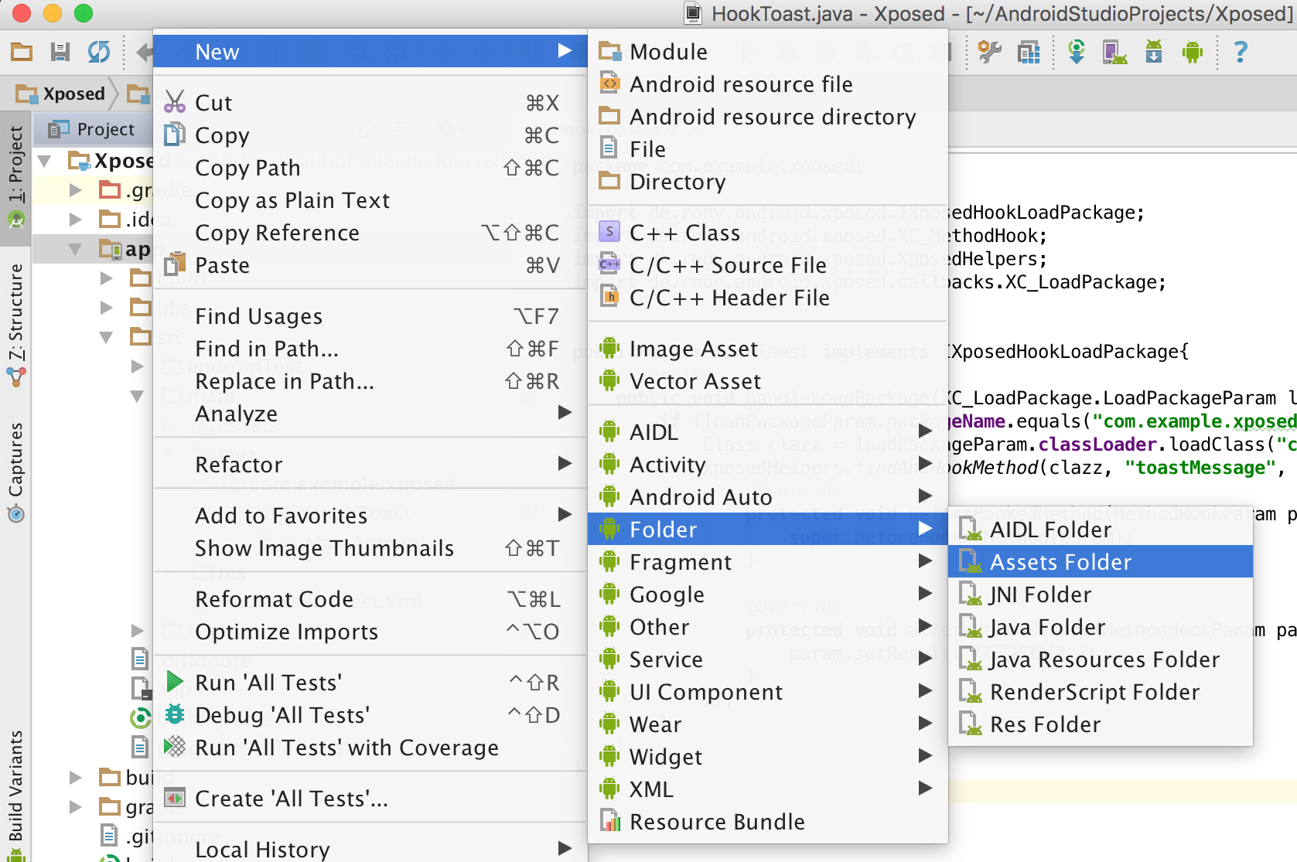Click Xposed breadcrumb in navigation bar

coord(62,94)
